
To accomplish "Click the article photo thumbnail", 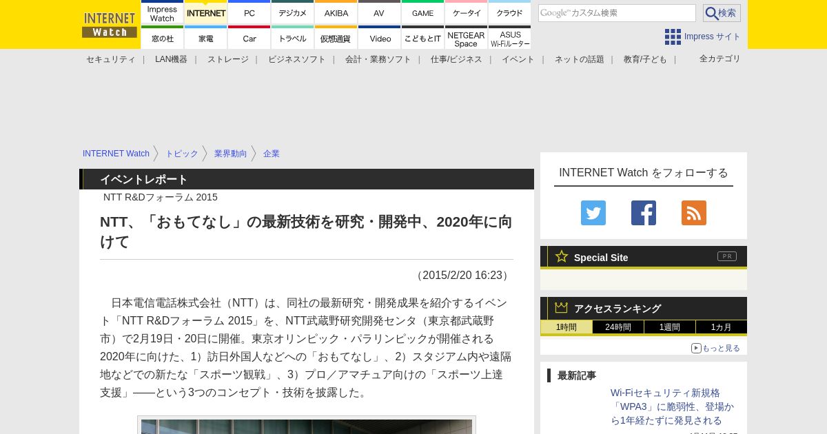I will (307, 425).
